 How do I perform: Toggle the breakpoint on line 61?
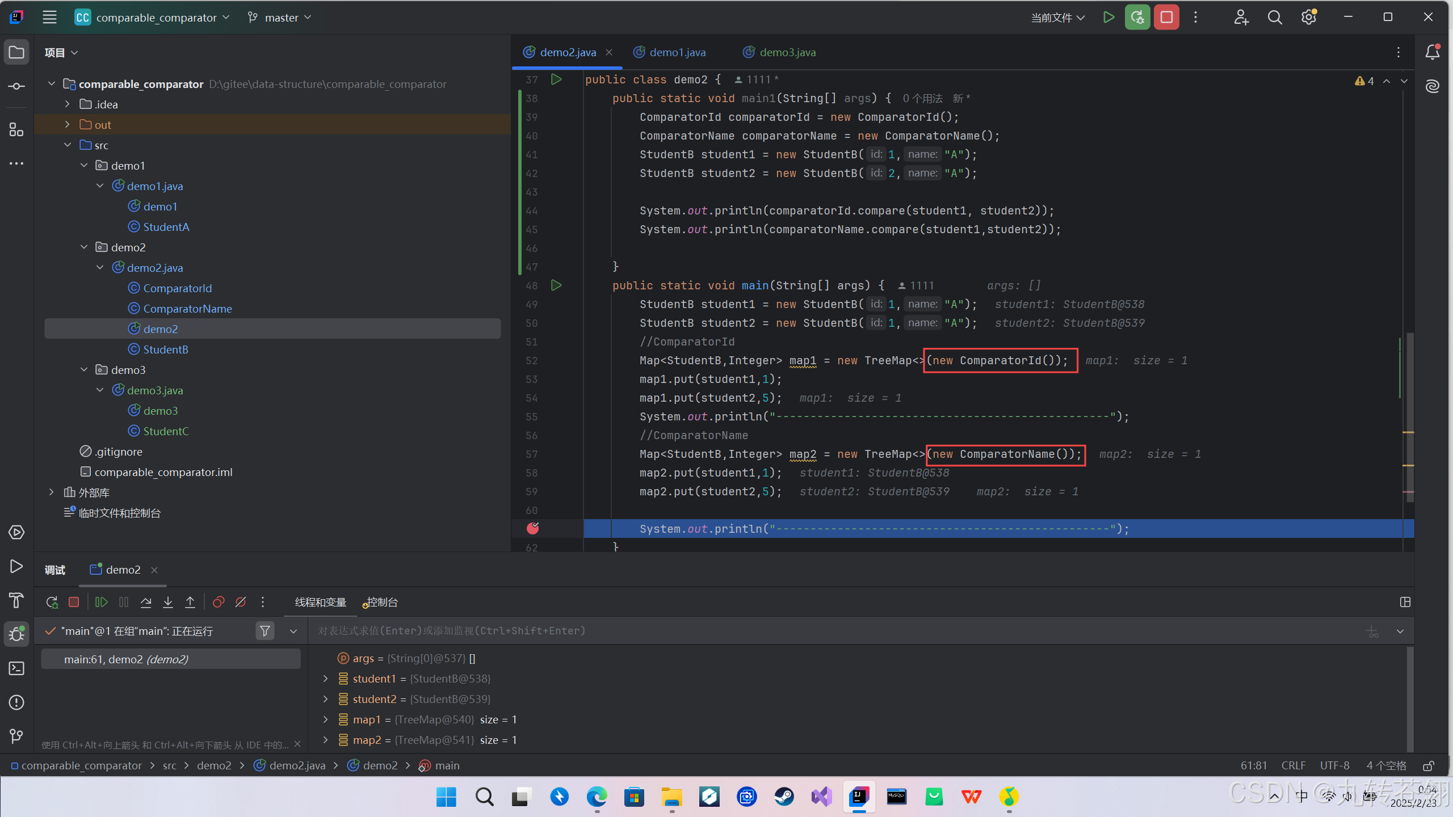(x=532, y=529)
